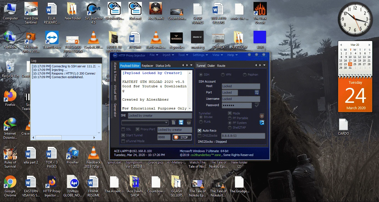
Task: Click the new payload file icon
Action: 174,122
